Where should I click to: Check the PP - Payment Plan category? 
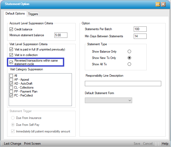11,91
